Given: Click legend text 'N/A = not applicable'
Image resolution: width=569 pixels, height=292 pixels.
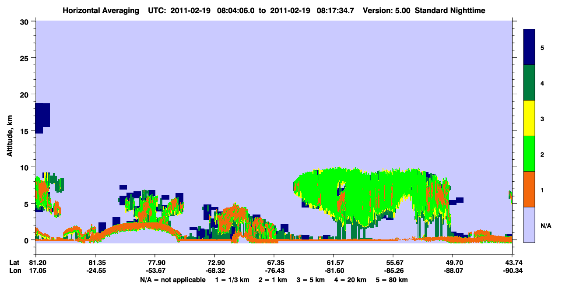Looking at the screenshot, I should [x=172, y=280].
